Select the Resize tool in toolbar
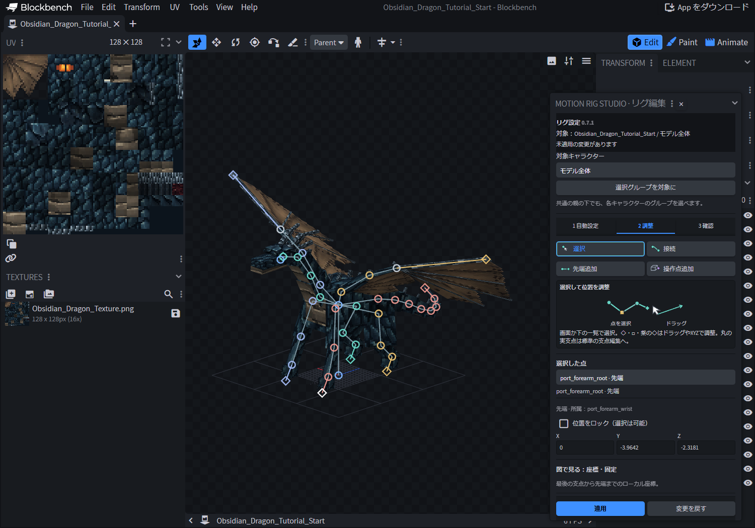755x528 pixels. click(216, 42)
